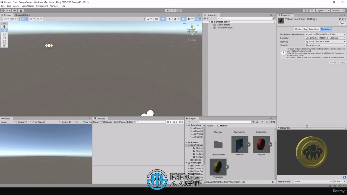Click the Revert button
The width and height of the screenshot is (347, 195).
tap(333, 63)
